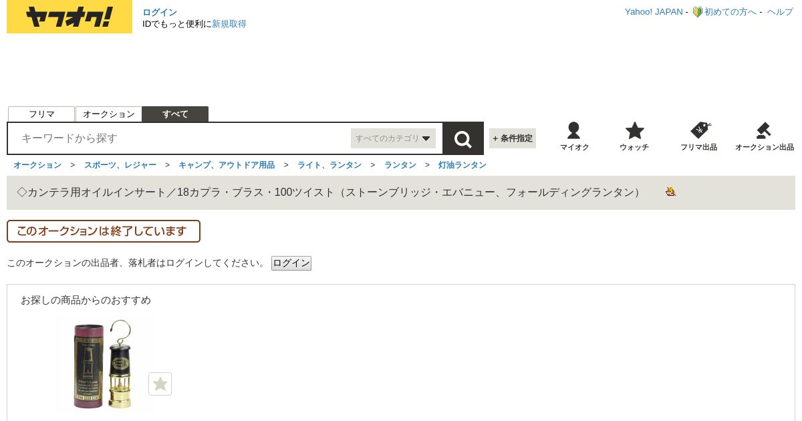The image size is (802, 421).
Task: Select the フリマ tab
Action: [41, 114]
